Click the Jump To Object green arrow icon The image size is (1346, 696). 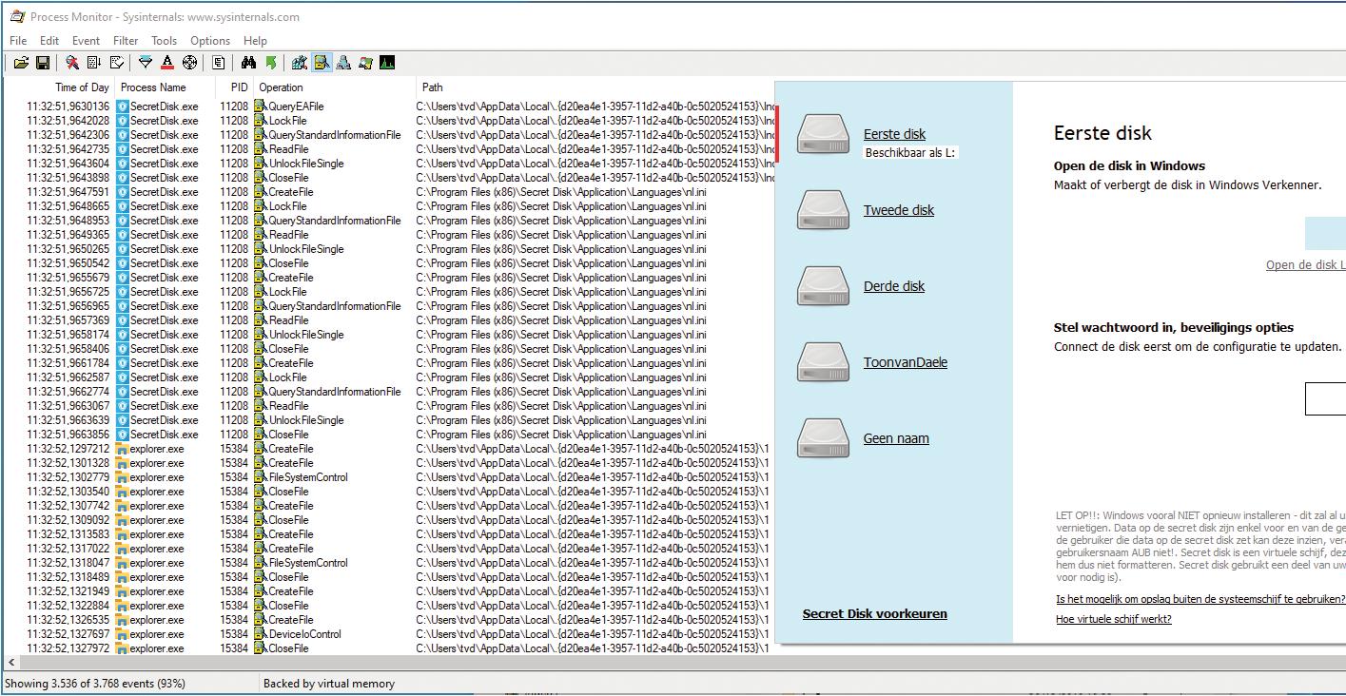pyautogui.click(x=271, y=63)
